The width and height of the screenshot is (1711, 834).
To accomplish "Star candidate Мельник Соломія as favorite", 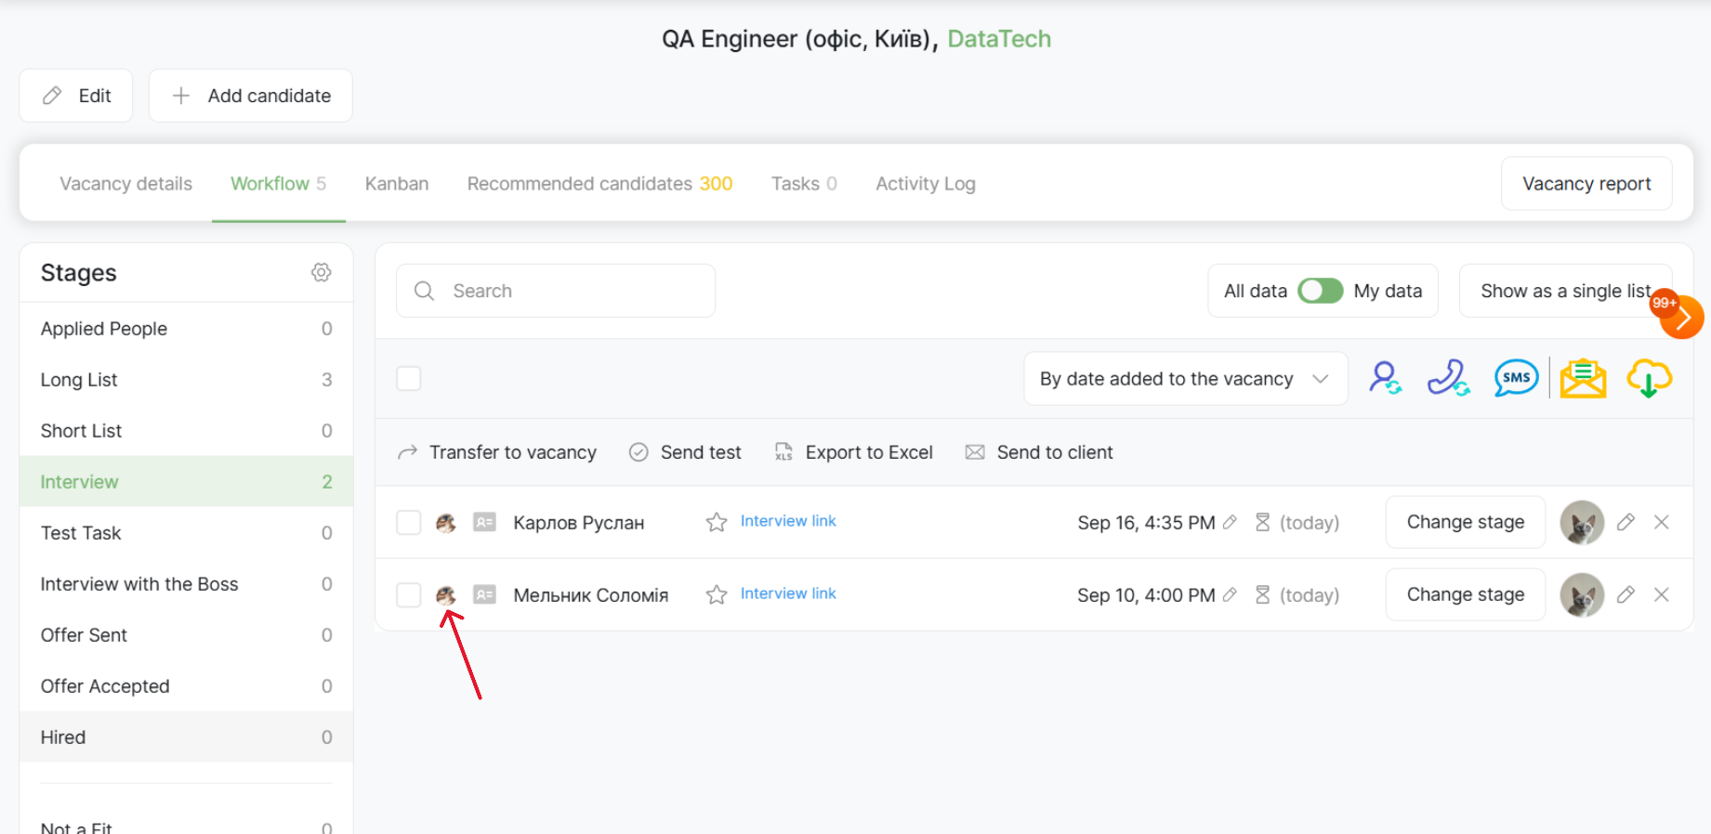I will click(x=716, y=594).
